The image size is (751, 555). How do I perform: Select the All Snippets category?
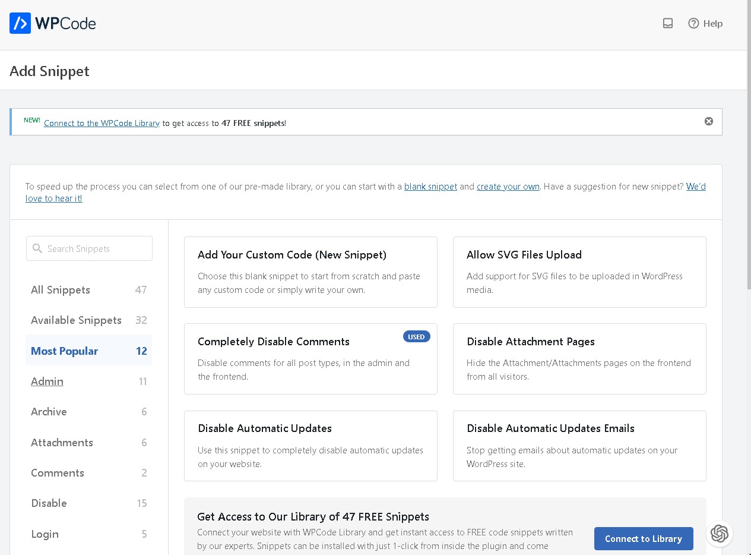click(61, 290)
